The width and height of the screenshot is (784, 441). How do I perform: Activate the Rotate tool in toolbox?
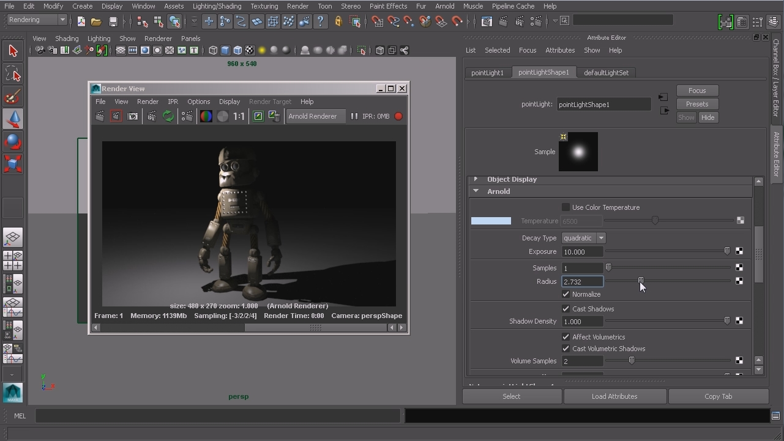(x=13, y=141)
